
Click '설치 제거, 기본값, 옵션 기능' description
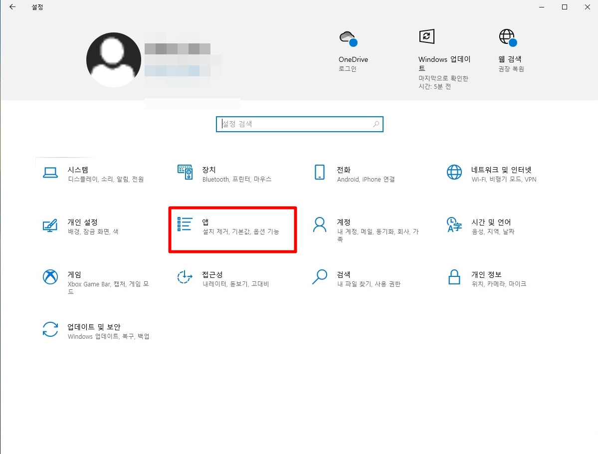pyautogui.click(x=241, y=231)
